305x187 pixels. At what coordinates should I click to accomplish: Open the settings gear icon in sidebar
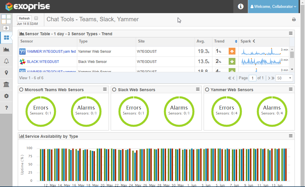[x=6, y=96]
